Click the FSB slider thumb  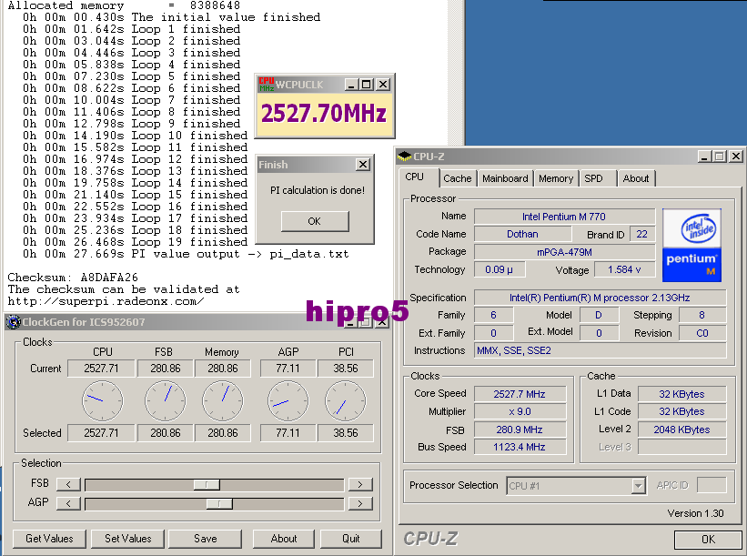207,484
